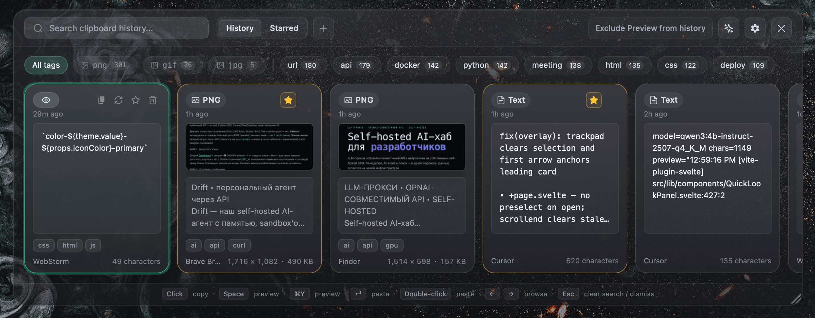815x318 pixels.
Task: Click the ⌘Y preview key hint
Action: (300, 294)
